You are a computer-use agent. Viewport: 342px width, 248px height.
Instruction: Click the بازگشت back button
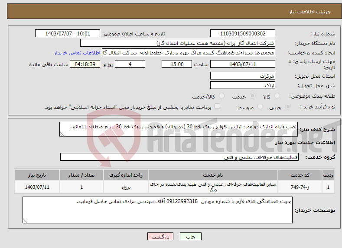(160, 236)
